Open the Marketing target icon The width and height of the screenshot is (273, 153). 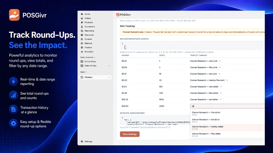82,31
